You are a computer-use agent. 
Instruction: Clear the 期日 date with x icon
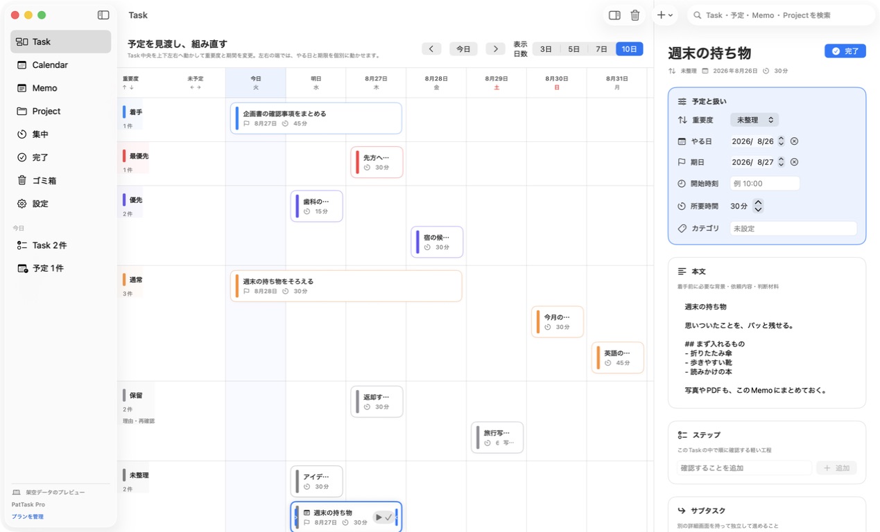point(794,162)
